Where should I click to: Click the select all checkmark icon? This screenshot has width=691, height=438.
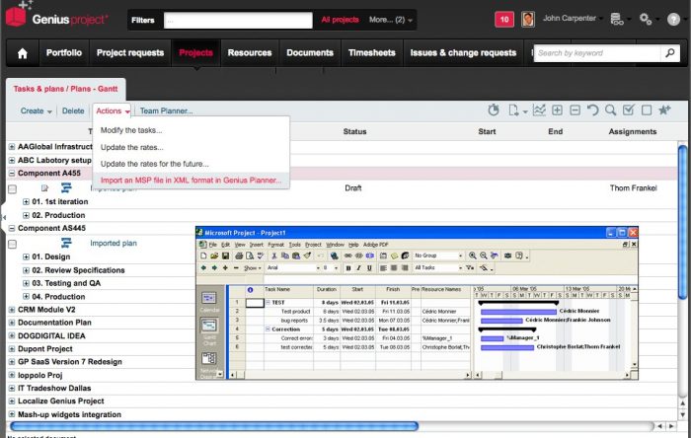pyautogui.click(x=629, y=110)
